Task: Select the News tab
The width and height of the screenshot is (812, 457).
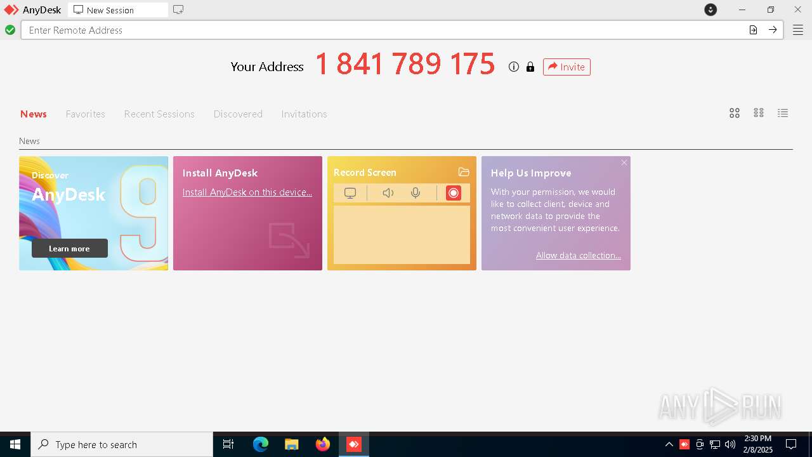Action: [34, 114]
